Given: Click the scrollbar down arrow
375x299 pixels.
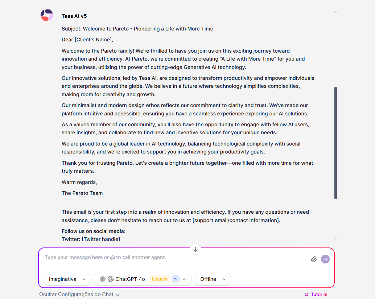Looking at the screenshot, I should pyautogui.click(x=335, y=238).
